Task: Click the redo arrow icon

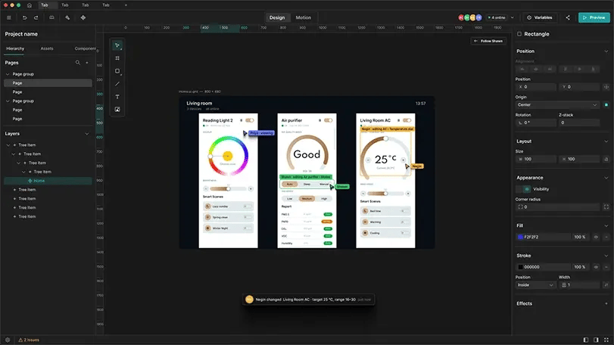Action: pyautogui.click(x=36, y=17)
